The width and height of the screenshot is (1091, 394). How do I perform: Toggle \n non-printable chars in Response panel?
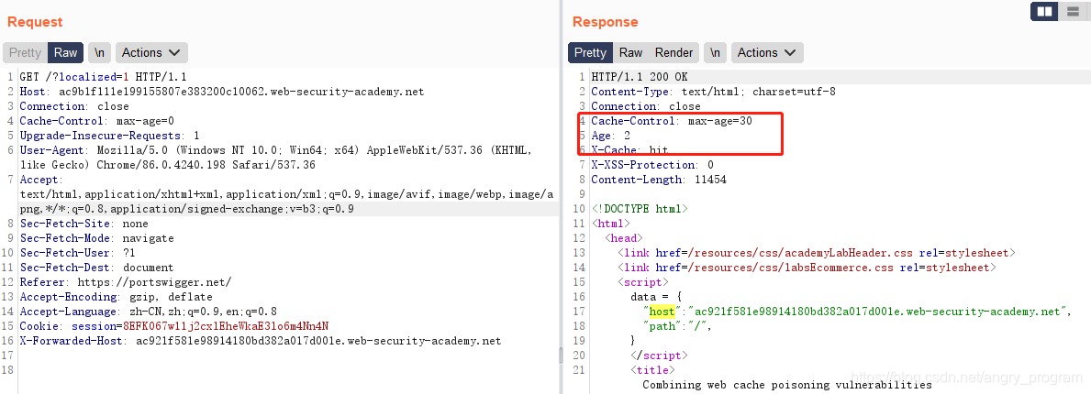tap(716, 53)
